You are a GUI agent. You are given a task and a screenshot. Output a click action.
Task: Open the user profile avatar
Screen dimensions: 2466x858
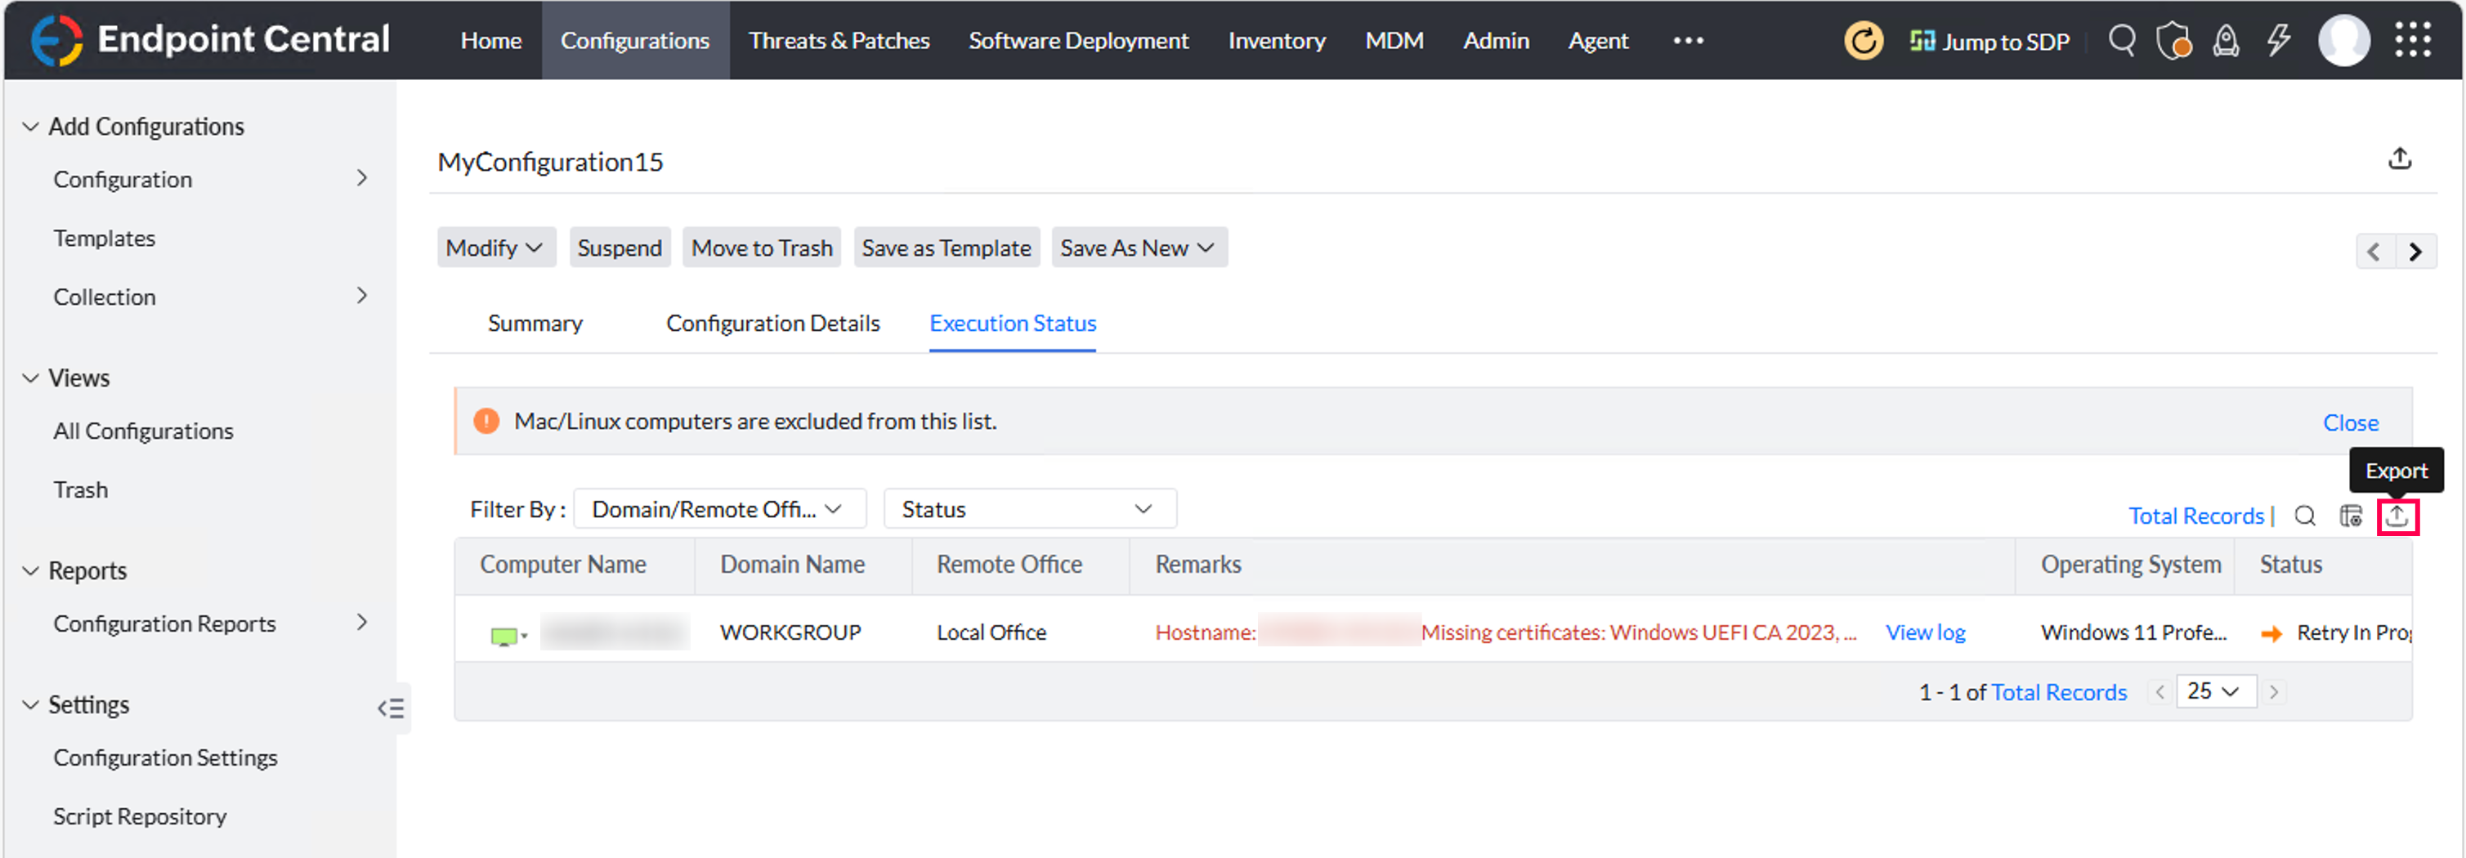tap(2343, 41)
